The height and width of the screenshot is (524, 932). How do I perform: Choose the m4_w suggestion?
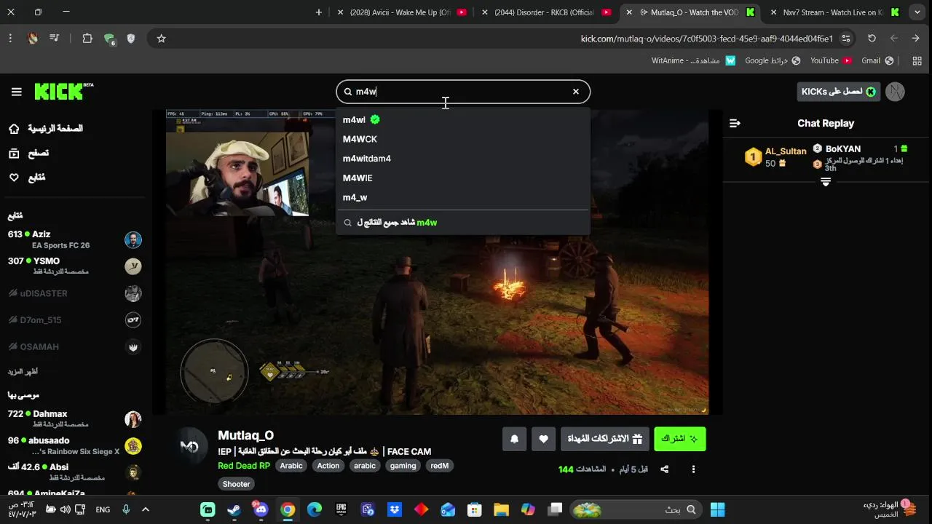pyautogui.click(x=463, y=197)
